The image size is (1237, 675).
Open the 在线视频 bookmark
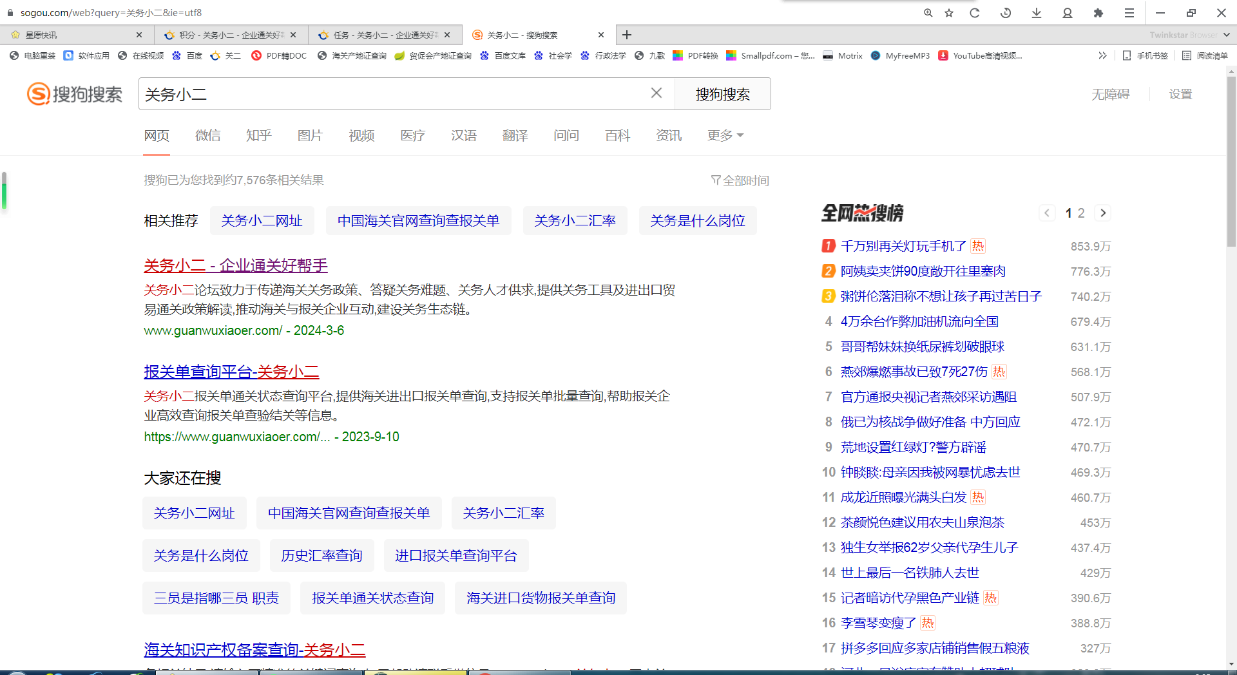tap(141, 56)
